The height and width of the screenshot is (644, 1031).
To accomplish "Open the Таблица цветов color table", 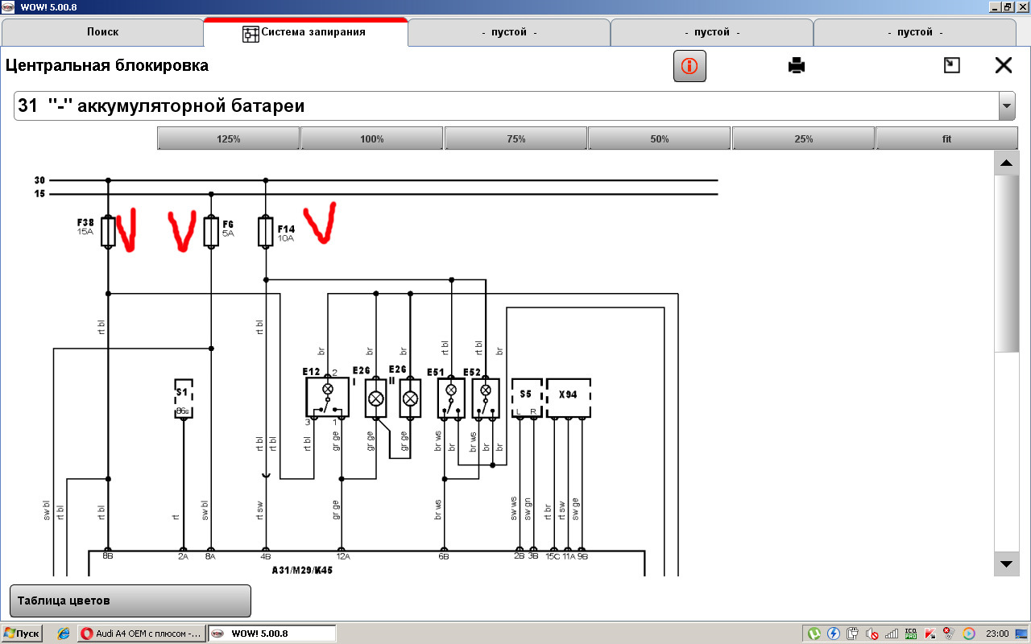I will click(130, 601).
